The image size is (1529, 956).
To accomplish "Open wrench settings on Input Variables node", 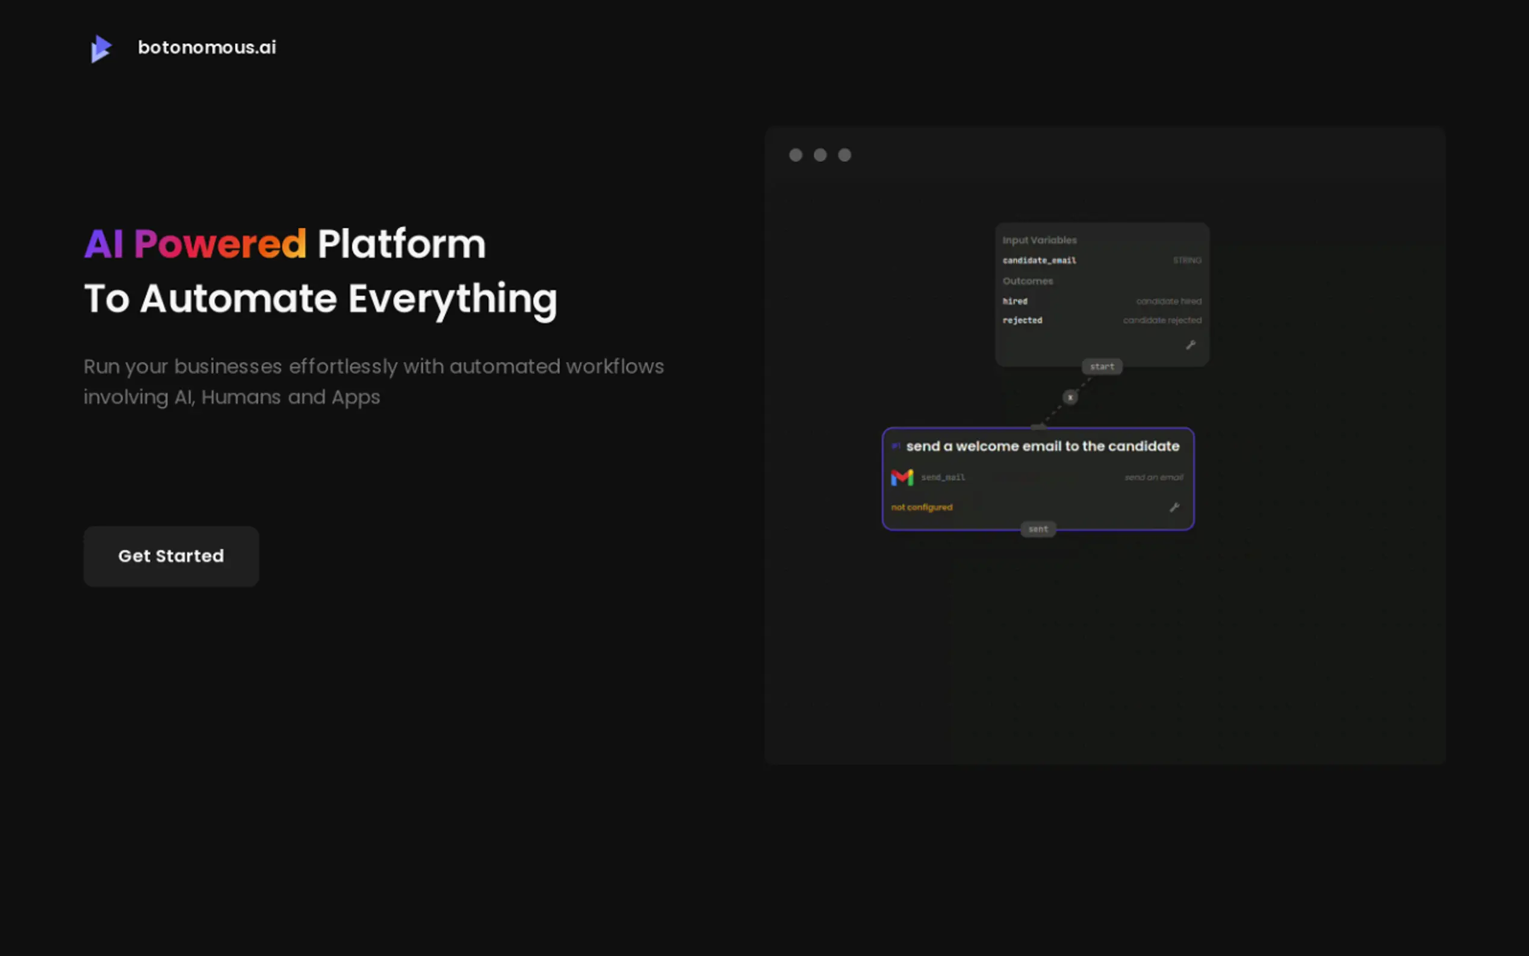I will pyautogui.click(x=1190, y=344).
